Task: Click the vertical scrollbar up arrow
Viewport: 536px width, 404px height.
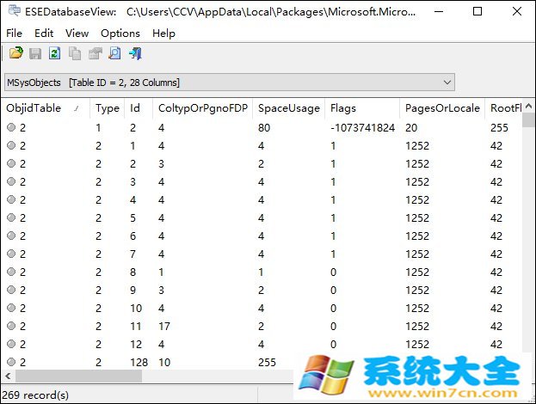Action: coord(528,106)
